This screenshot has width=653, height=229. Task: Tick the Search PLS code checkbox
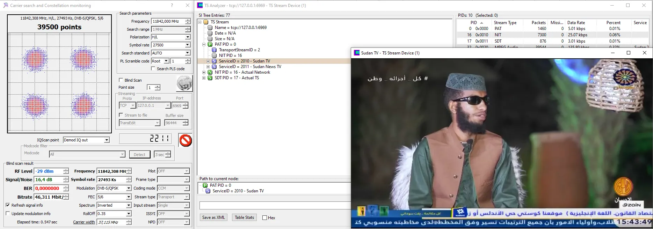click(153, 69)
